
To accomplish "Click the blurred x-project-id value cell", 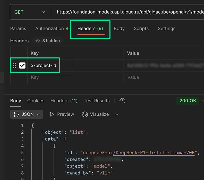I will tap(164, 65).
